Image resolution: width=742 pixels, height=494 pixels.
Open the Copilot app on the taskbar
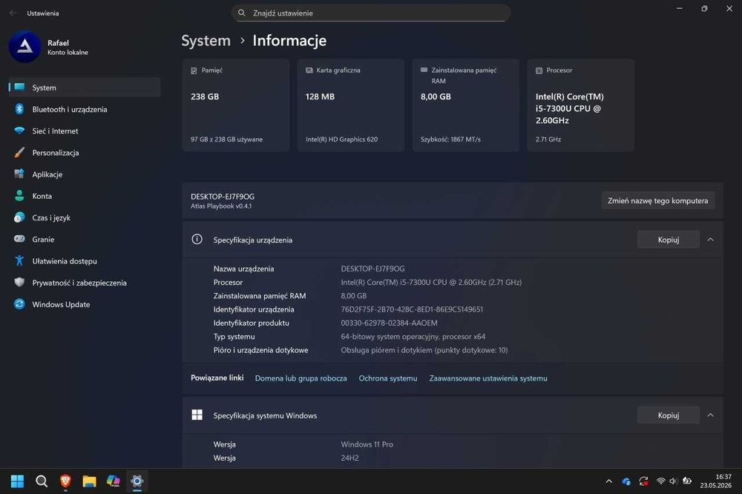pyautogui.click(x=113, y=481)
